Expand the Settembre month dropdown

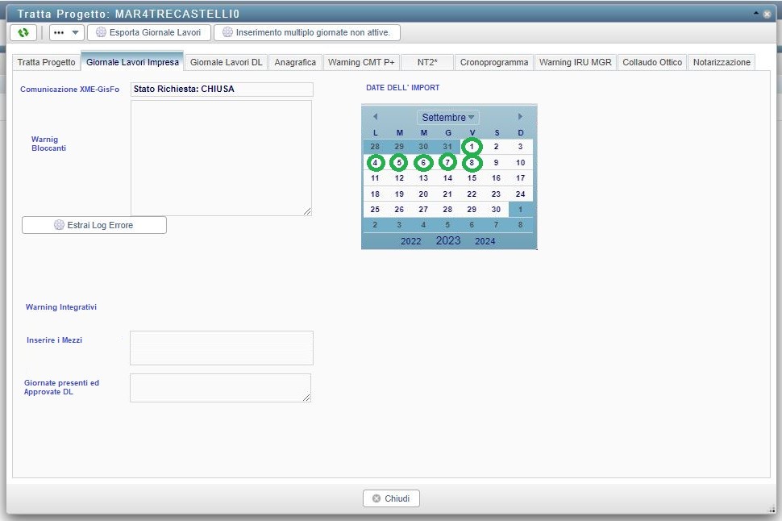click(448, 118)
